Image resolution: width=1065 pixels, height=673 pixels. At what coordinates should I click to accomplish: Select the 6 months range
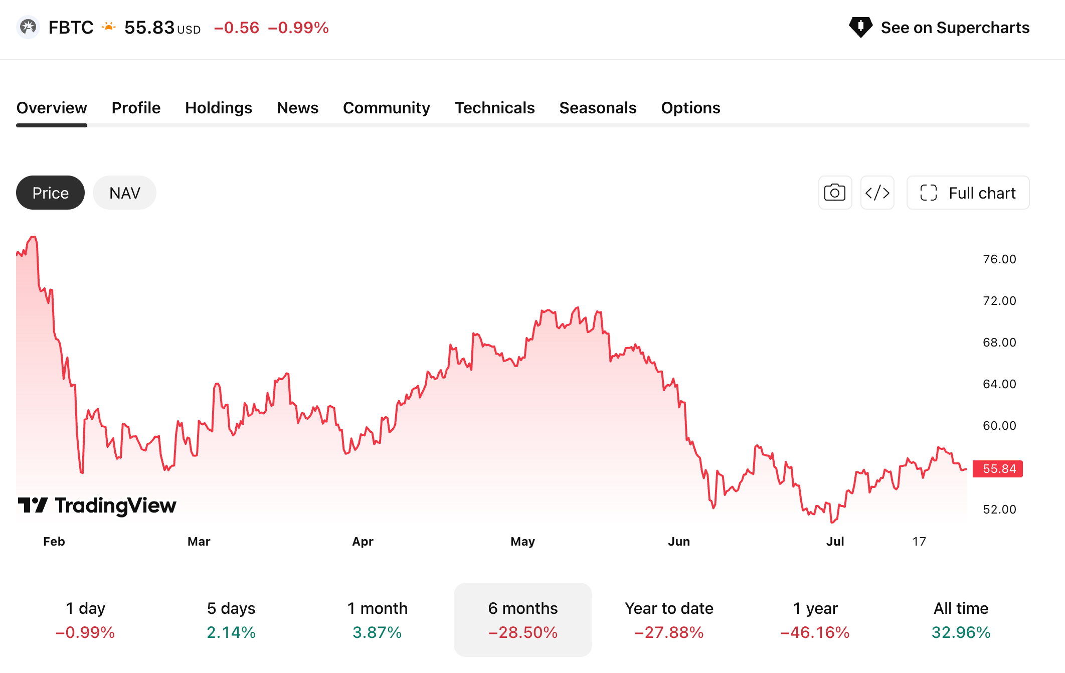[522, 620]
